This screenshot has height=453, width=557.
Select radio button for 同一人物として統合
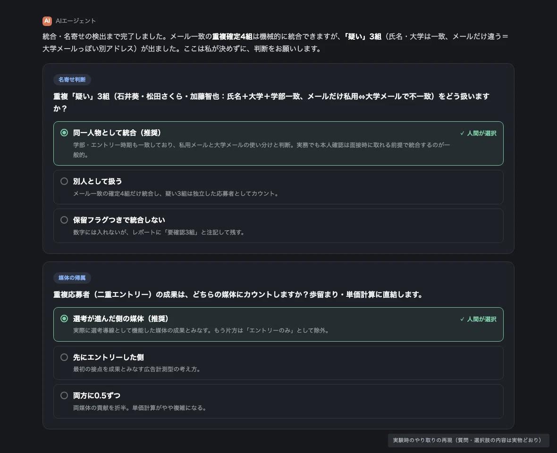[64, 133]
